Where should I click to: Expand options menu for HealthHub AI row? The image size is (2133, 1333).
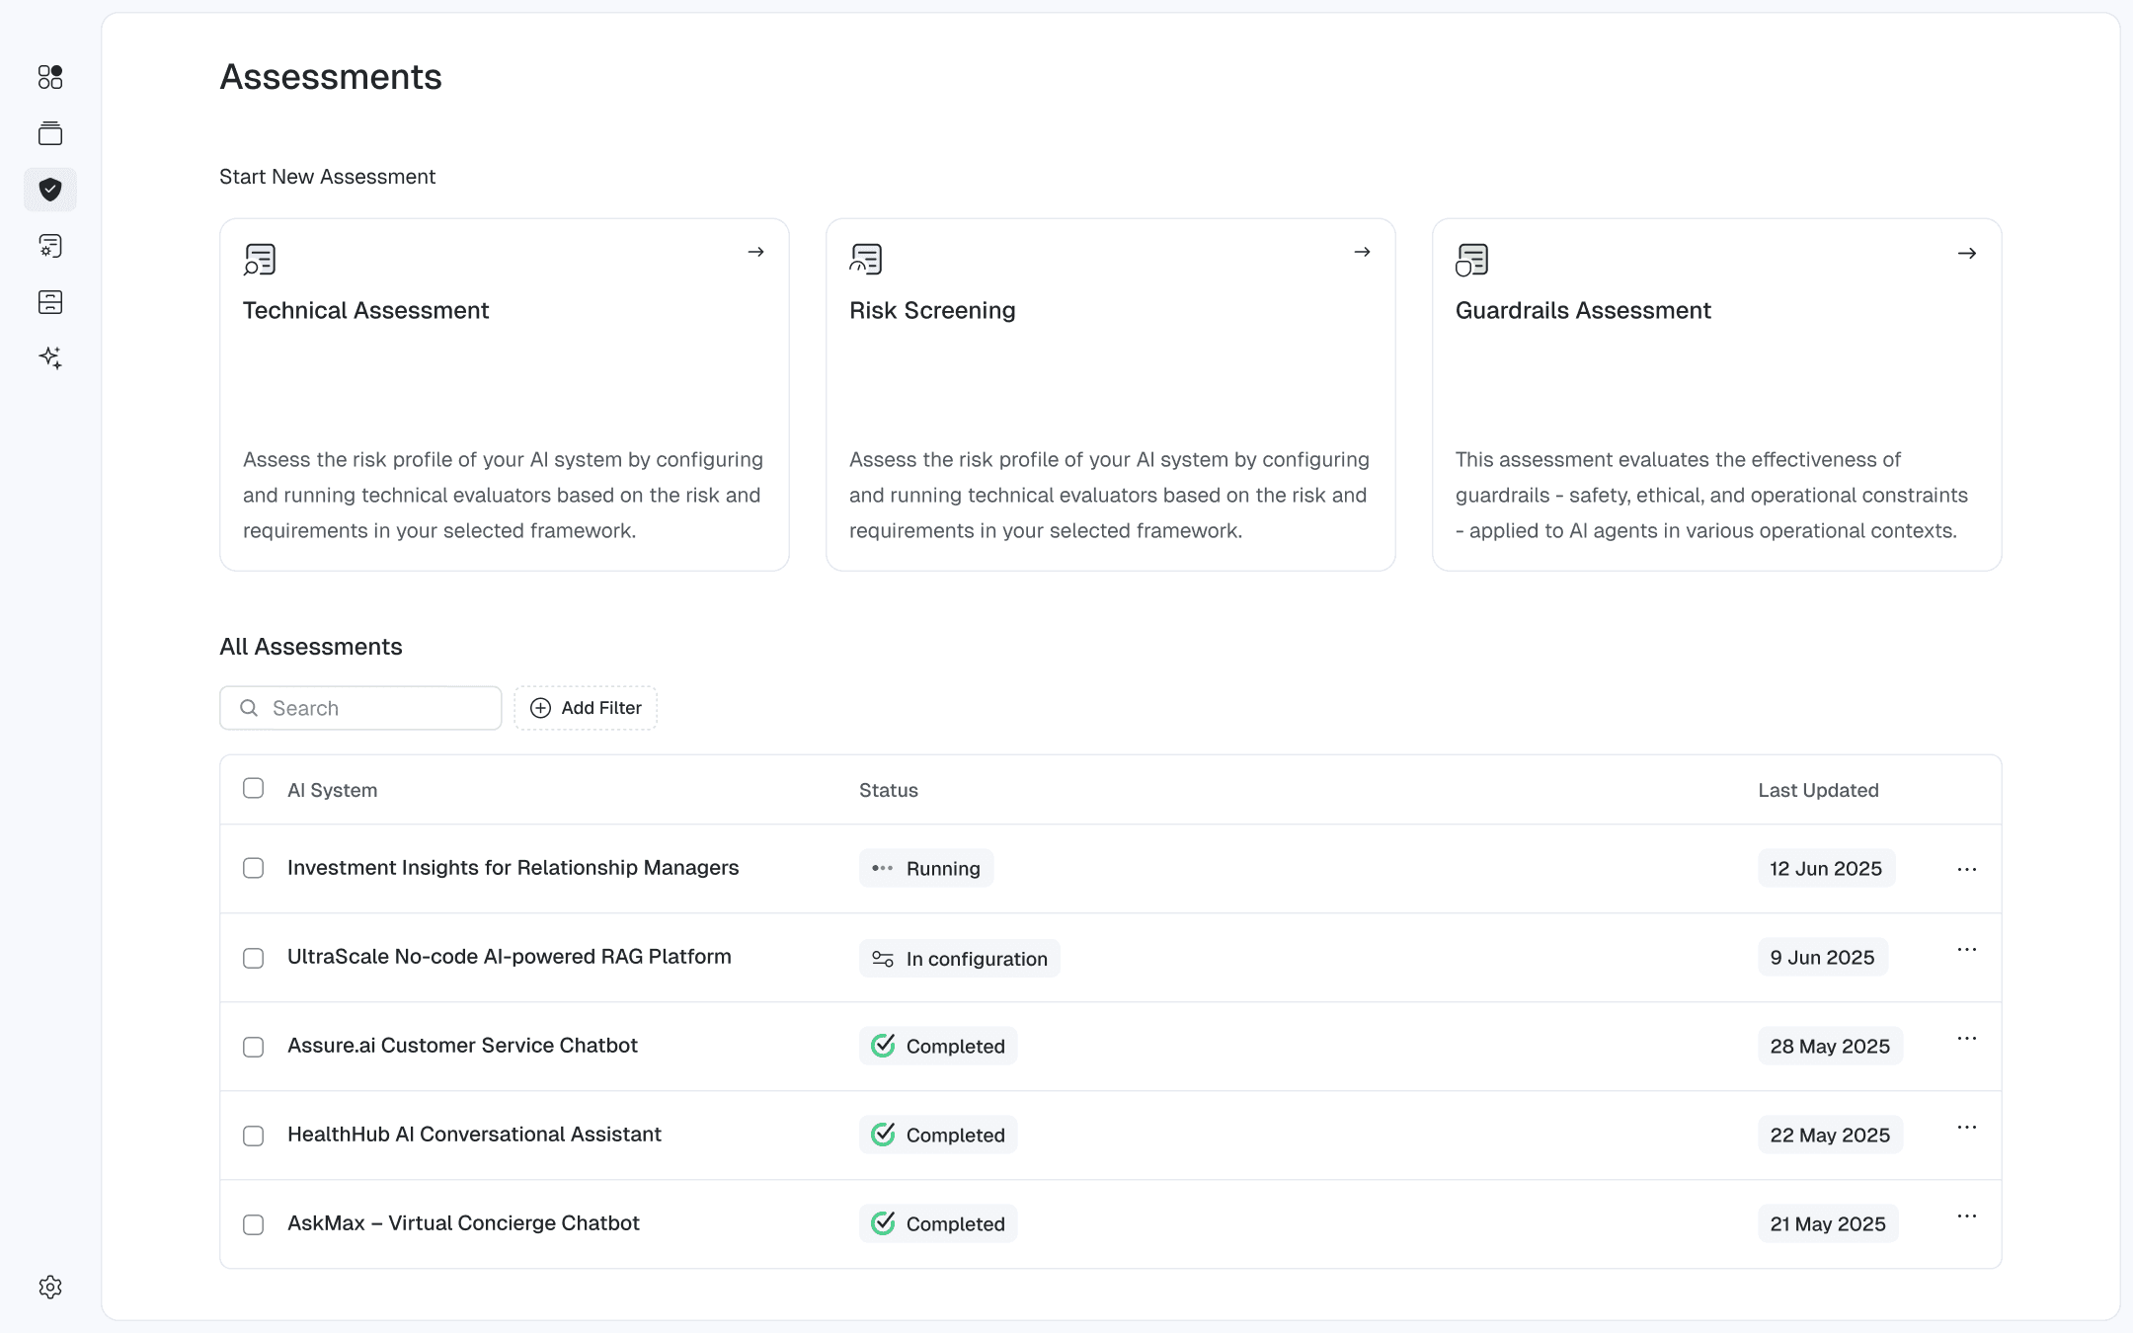1966,1128
